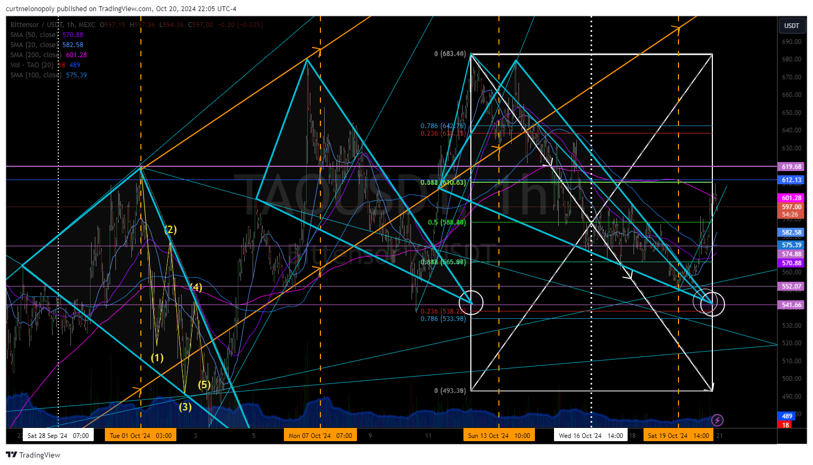Select the Elliott wave label (5)
The width and height of the screenshot is (813, 465).
click(x=204, y=385)
